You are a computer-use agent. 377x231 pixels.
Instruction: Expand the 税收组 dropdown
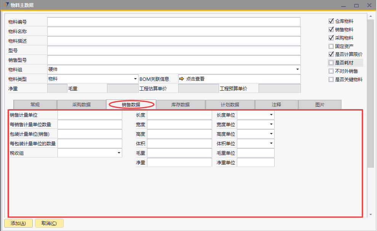(x=119, y=153)
